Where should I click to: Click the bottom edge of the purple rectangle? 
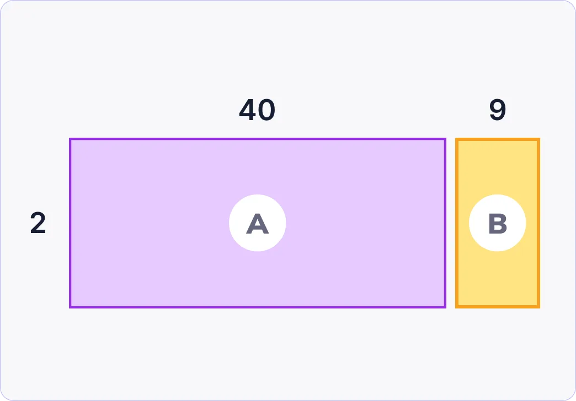(257, 307)
